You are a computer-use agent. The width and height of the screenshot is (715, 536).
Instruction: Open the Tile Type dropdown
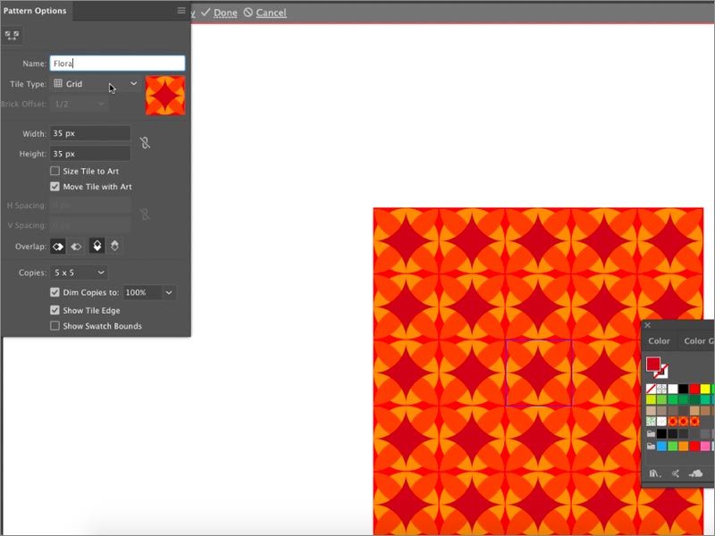pos(96,84)
